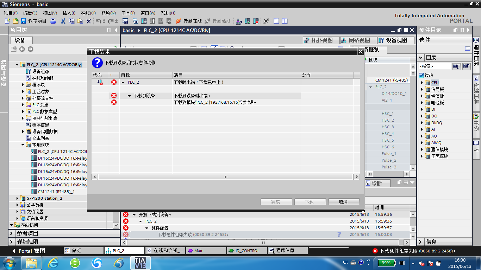
Task: Collapse the PLC_2 project tree node
Action: coord(17,65)
